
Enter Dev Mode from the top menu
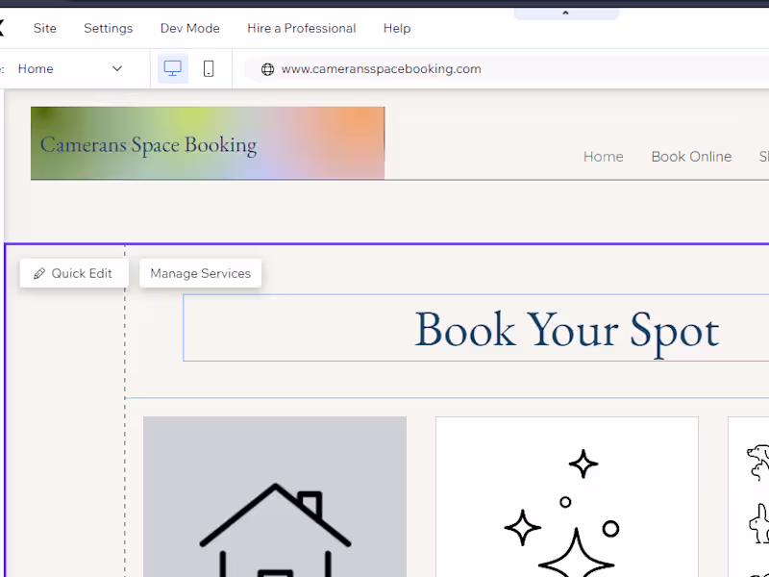[189, 28]
